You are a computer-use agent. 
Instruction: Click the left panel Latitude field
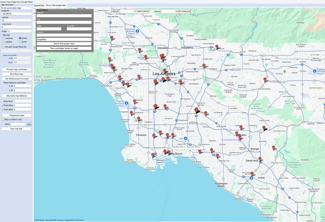point(16,21)
